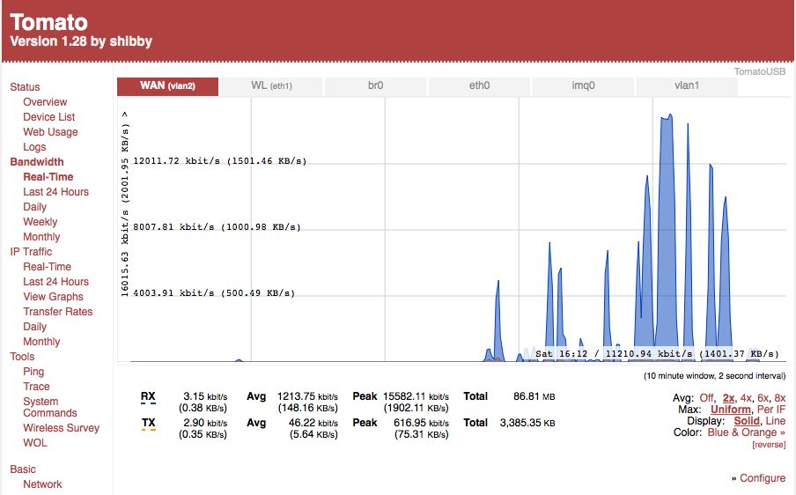Set averaging to 8x

coord(780,398)
